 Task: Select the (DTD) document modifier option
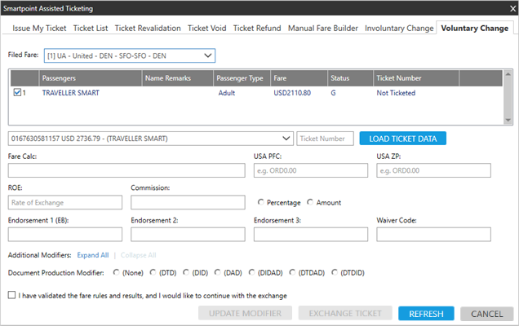pos(153,273)
